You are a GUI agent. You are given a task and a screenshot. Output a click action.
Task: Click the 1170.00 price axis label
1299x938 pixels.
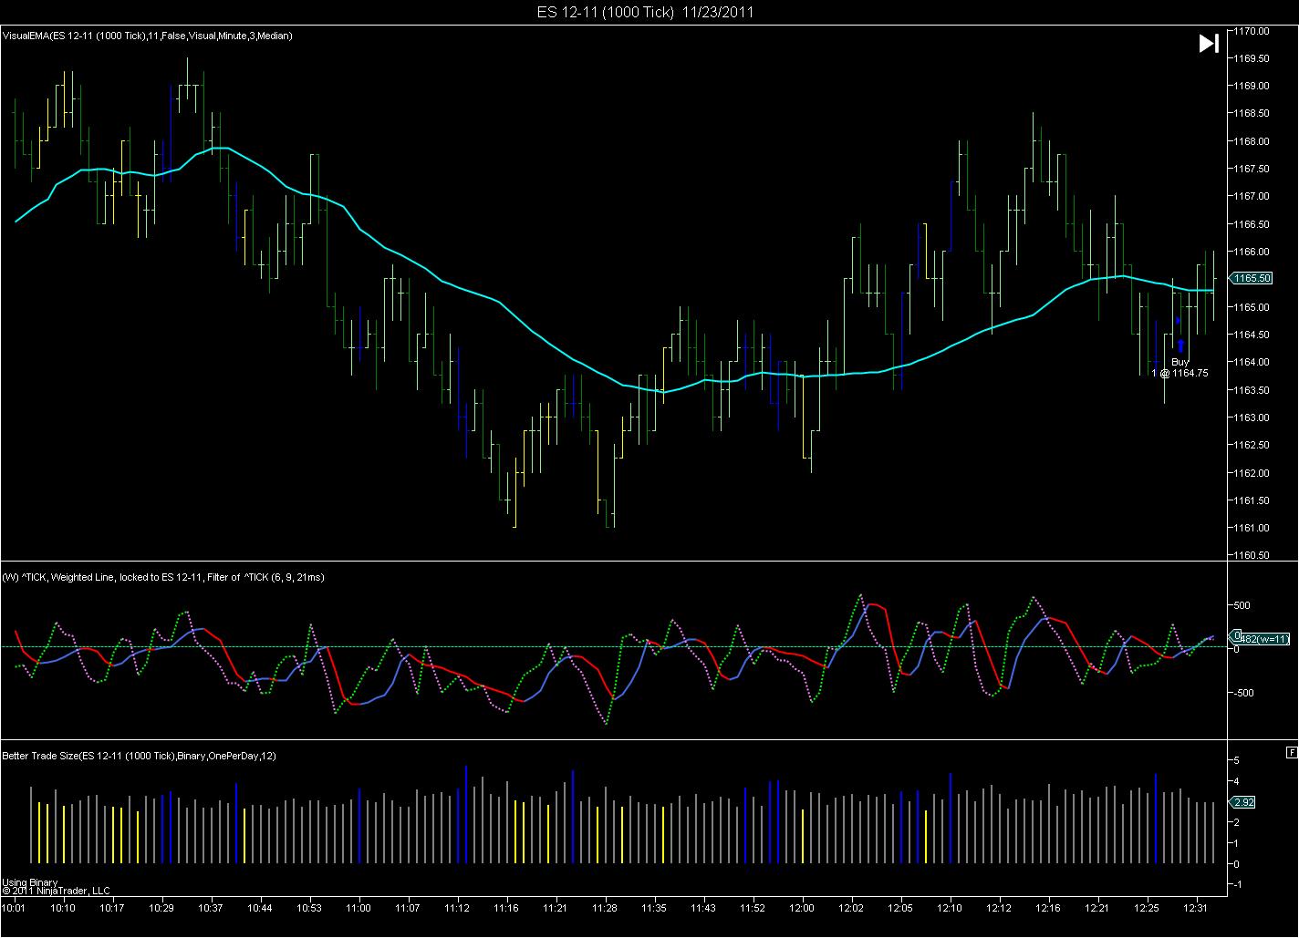[x=1252, y=30]
